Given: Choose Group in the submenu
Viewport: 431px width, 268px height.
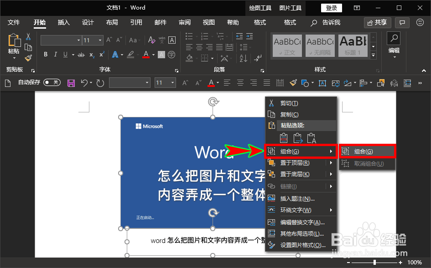Looking at the screenshot, I should (x=367, y=152).
